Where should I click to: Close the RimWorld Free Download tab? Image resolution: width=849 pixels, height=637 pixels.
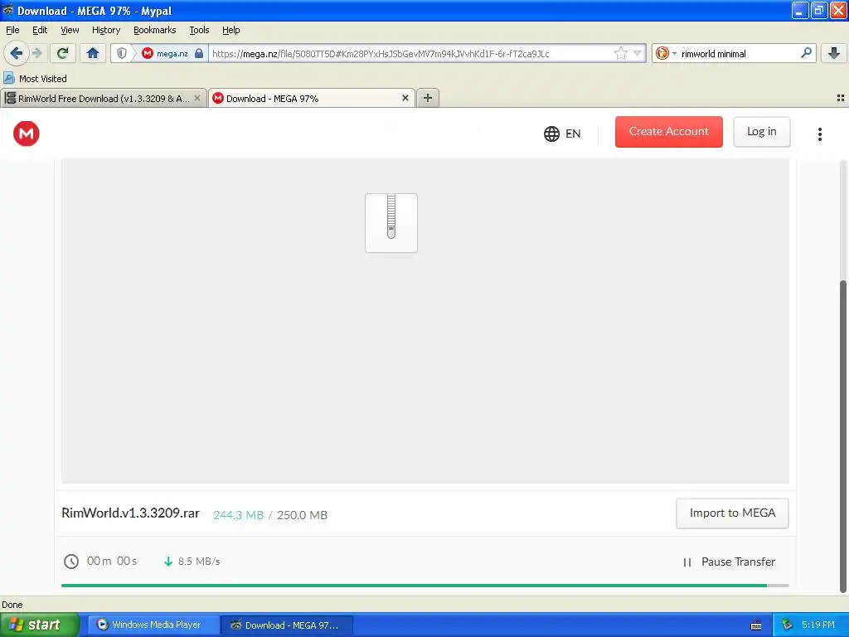(x=197, y=98)
